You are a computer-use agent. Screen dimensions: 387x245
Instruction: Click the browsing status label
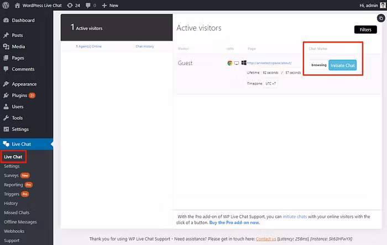coord(319,65)
